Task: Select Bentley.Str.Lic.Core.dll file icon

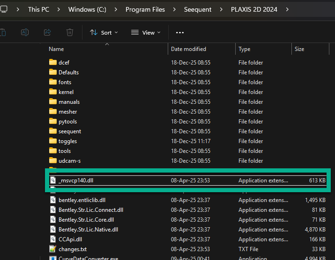Action: point(53,219)
